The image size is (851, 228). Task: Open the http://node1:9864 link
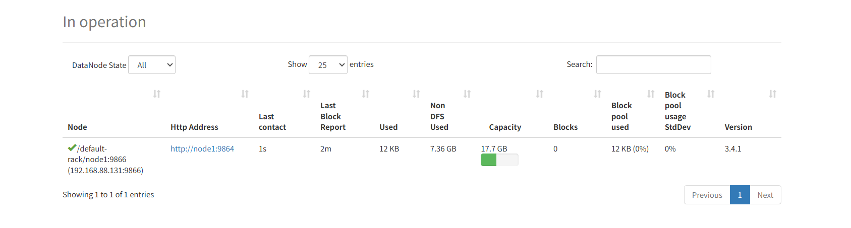(x=202, y=149)
